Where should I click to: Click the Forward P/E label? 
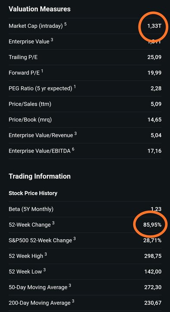point(26,72)
